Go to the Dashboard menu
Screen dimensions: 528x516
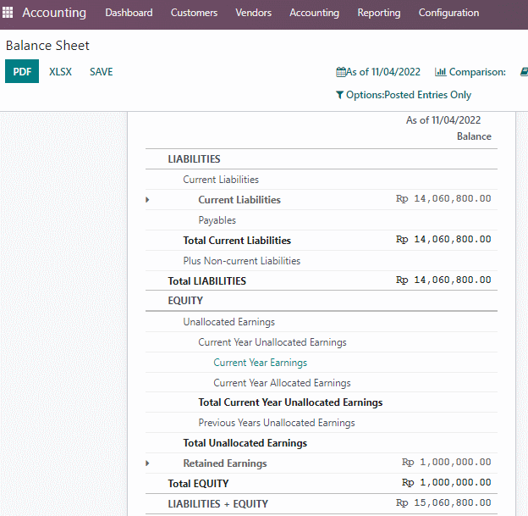coord(129,13)
